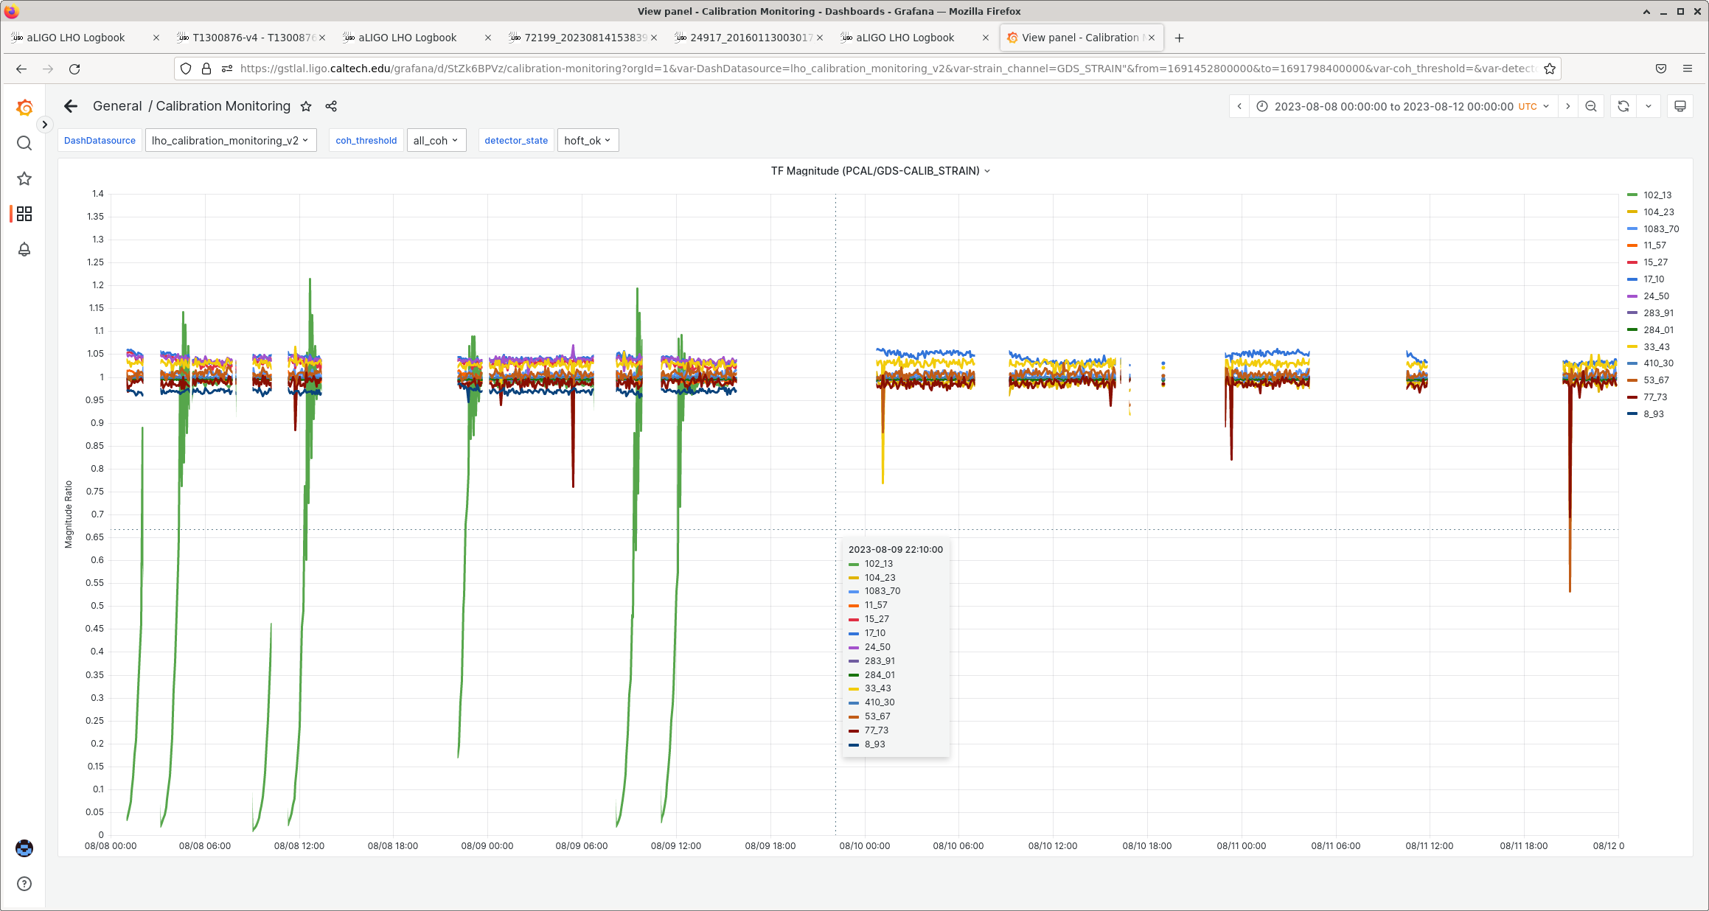Open Firefox Pocket save icon
The image size is (1709, 911).
(1661, 69)
